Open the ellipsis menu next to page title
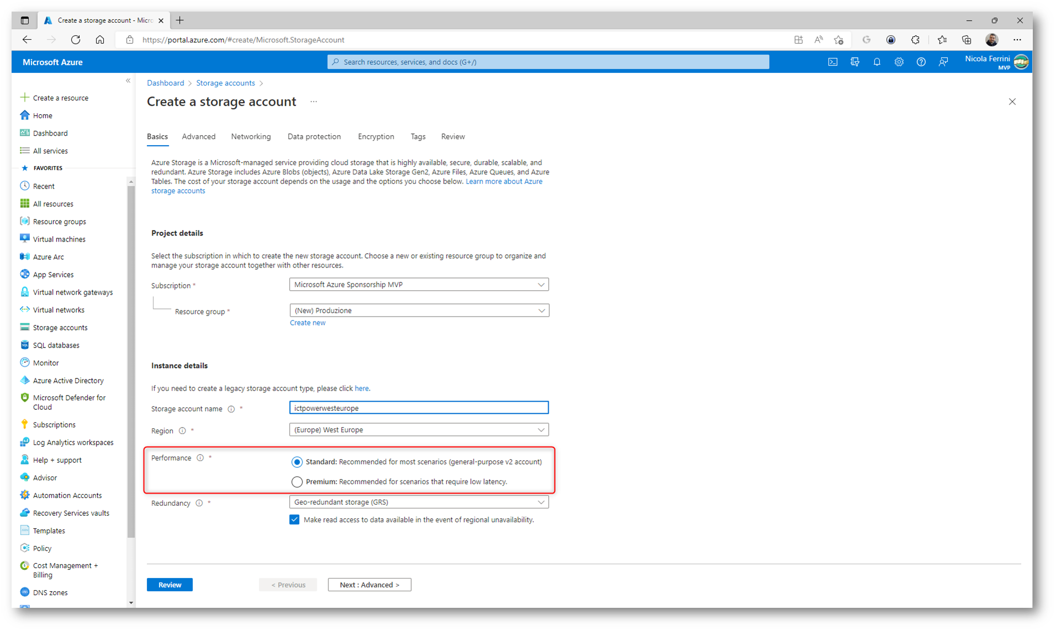The image size is (1056, 631). point(314,102)
